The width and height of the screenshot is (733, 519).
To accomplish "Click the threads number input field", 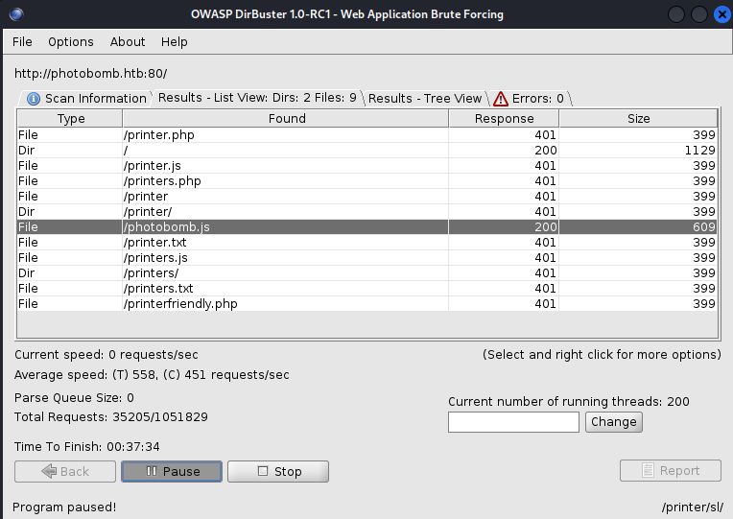I will click(513, 422).
